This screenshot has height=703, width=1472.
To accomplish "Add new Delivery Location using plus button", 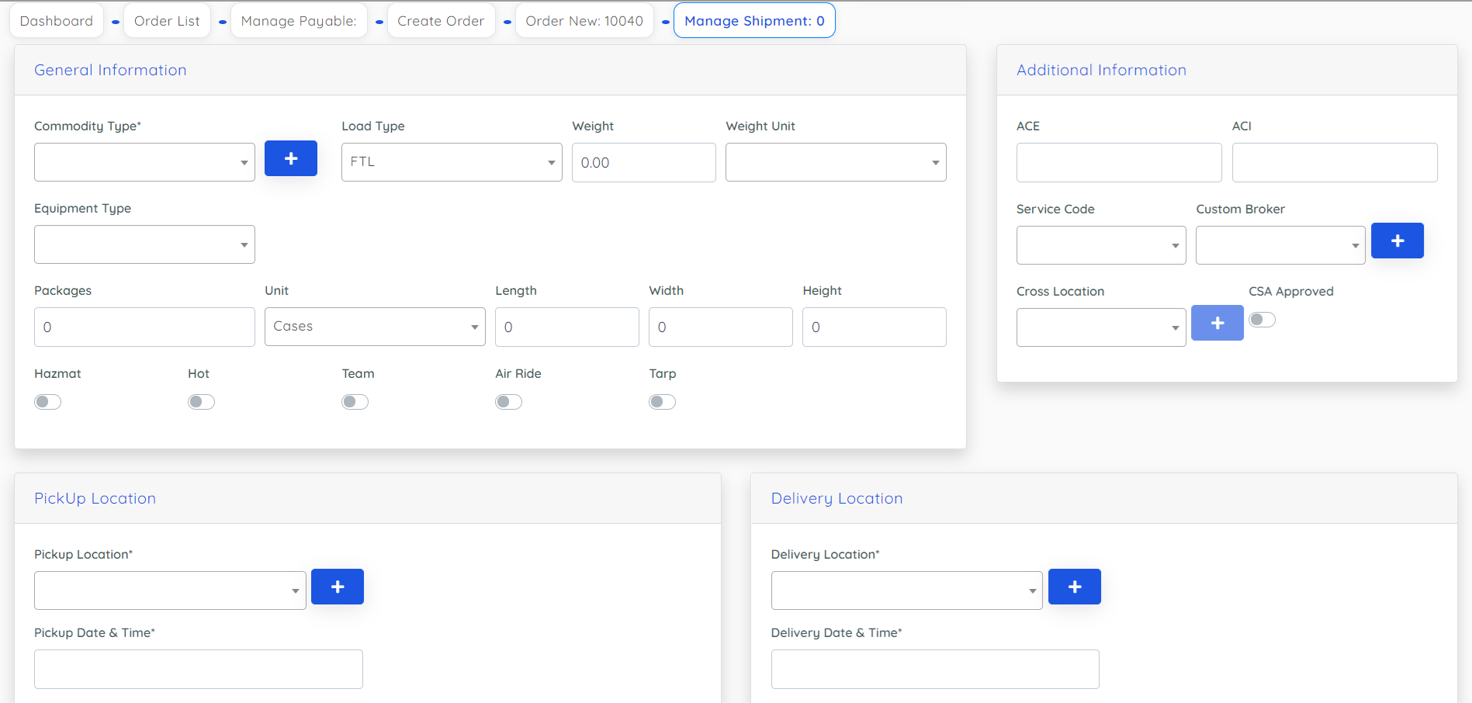I will pyautogui.click(x=1074, y=587).
